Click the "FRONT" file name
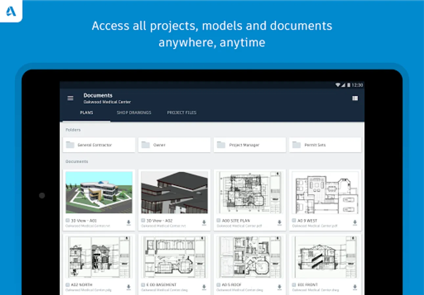This screenshot has height=295, width=424. 307,285
